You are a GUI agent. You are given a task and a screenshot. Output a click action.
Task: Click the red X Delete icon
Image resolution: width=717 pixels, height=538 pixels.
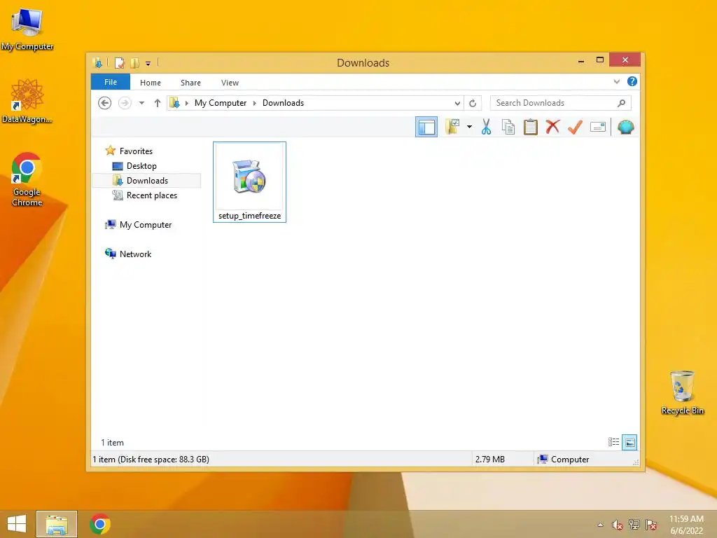pos(552,127)
